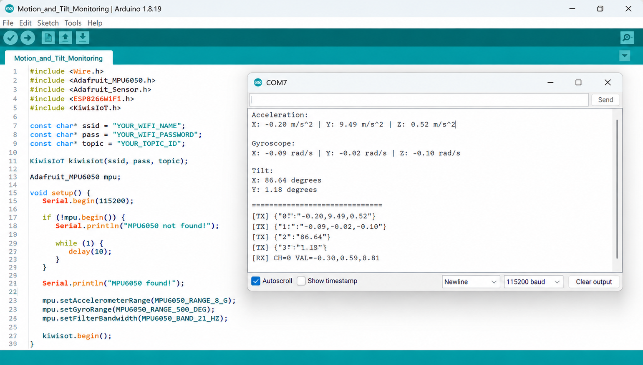Click the [TX] "-0.09,-0.02,-0.10" line
This screenshot has height=365, width=643.
click(319, 227)
